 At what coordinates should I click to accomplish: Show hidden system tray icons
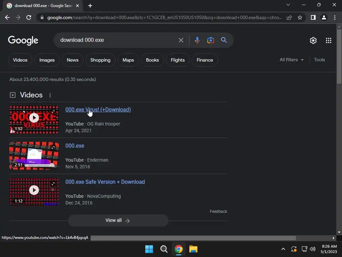[283, 249]
